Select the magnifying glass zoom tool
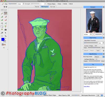The height and width of the screenshot is (97, 105). click(6, 36)
